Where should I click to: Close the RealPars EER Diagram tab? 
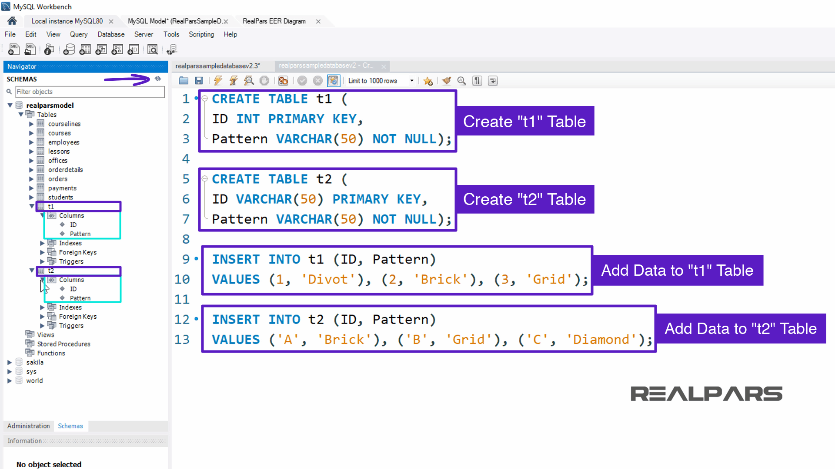pyautogui.click(x=318, y=21)
